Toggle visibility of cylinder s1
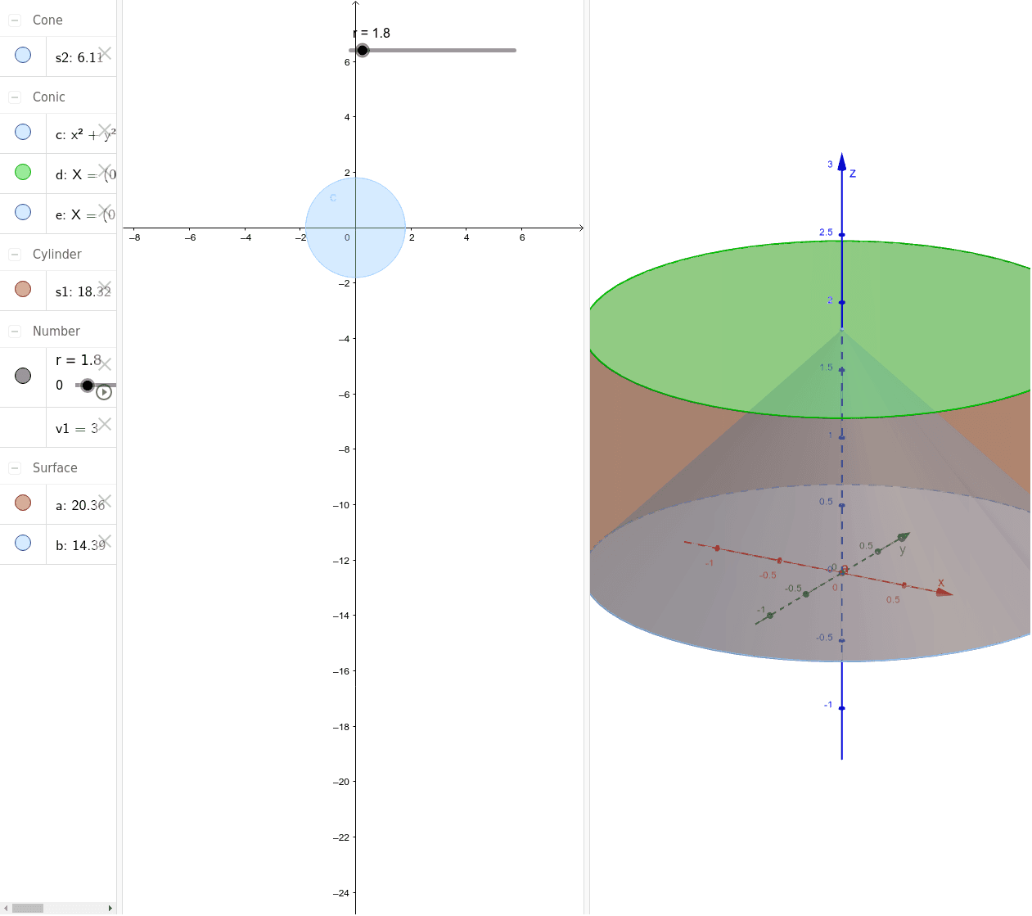The width and height of the screenshot is (1032, 916). pos(23,289)
